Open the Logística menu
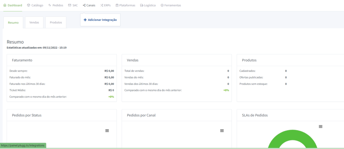Viewport: 344px width, 149px height. (x=148, y=5)
